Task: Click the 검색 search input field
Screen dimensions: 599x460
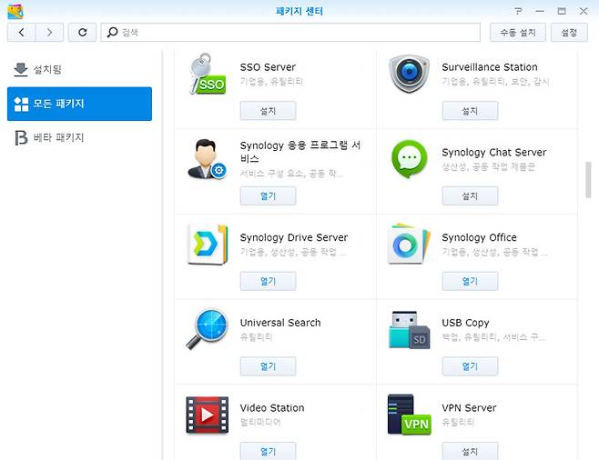Action: (290, 33)
